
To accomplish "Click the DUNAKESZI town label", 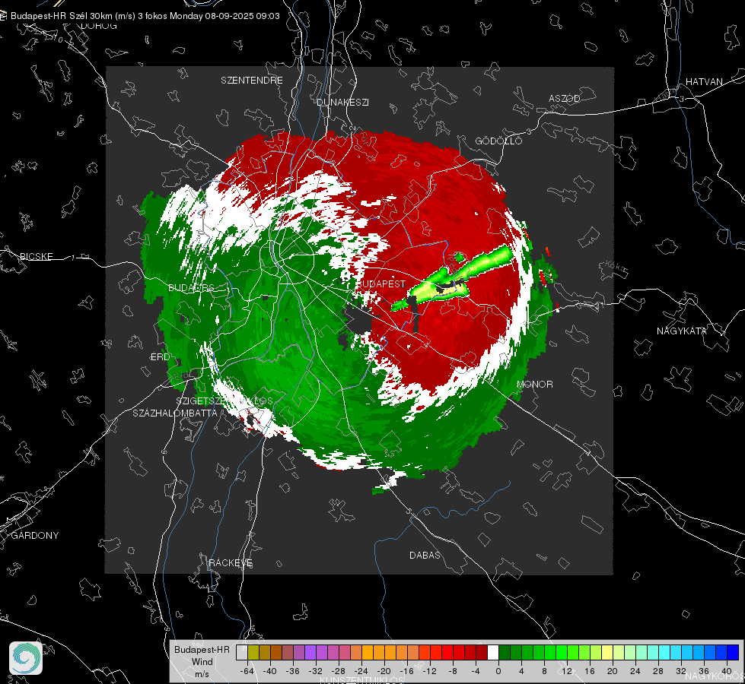I will 342,102.
